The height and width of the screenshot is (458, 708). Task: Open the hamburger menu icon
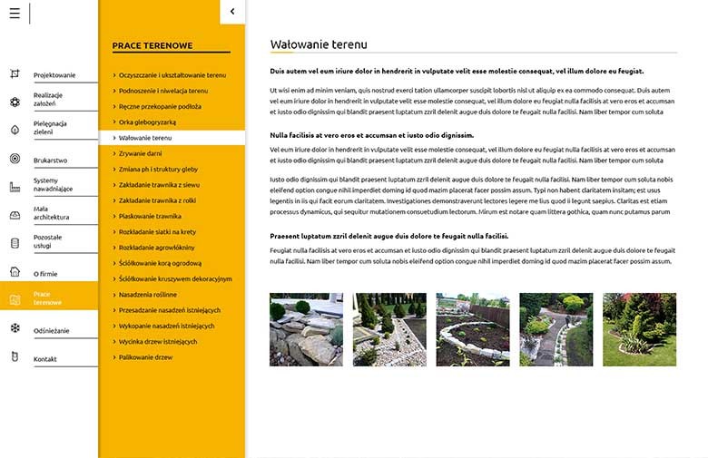point(14,14)
